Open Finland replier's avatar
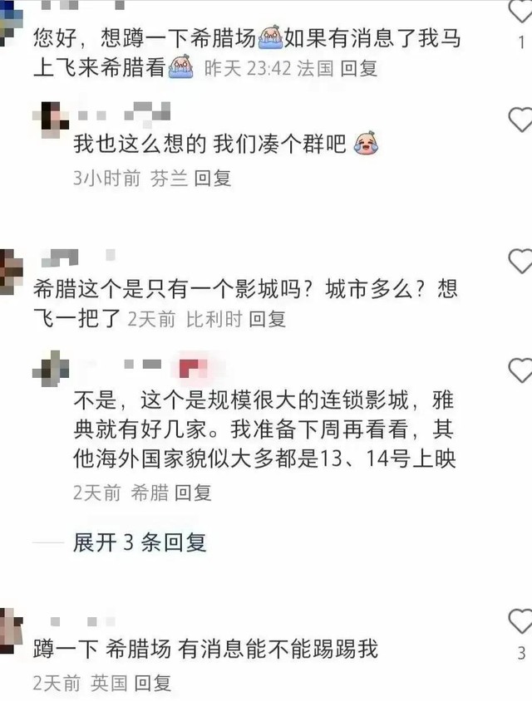This screenshot has height=701, width=532. pos(51,120)
